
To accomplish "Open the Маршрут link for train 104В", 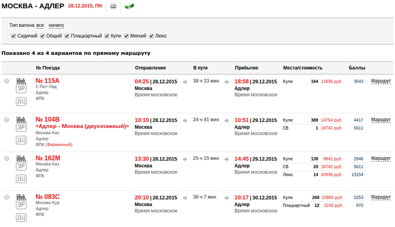I will coord(380,120).
